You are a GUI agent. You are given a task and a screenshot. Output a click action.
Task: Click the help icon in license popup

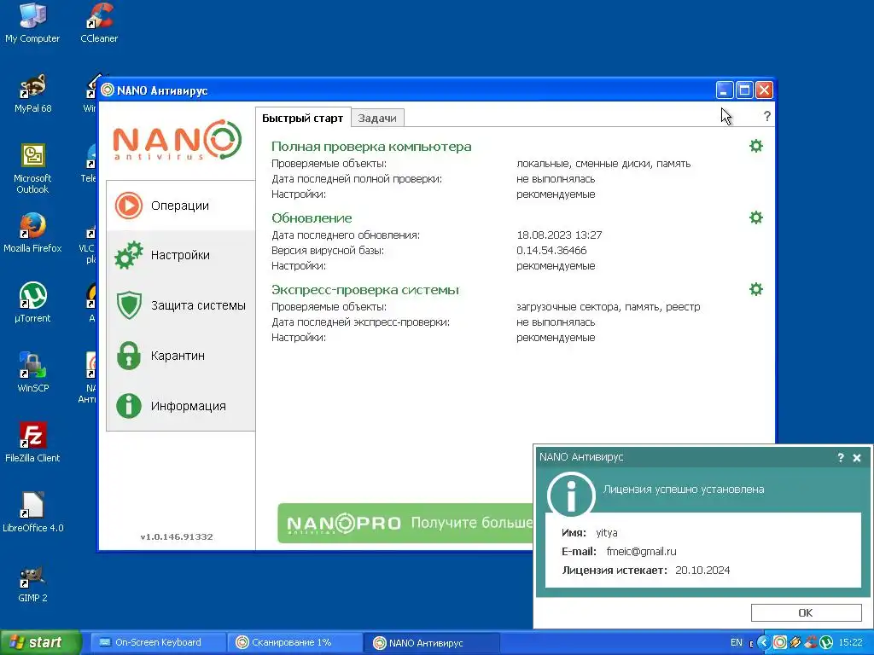[x=841, y=458]
